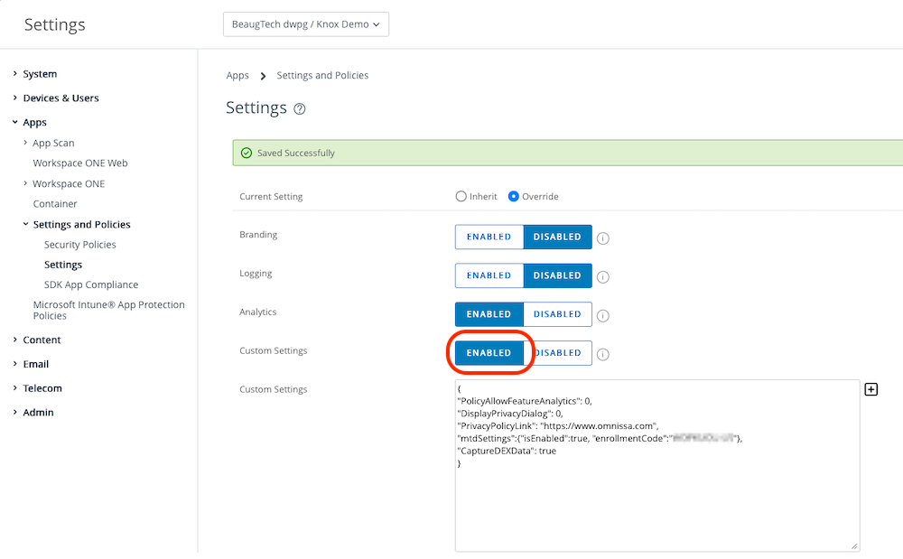Click the plus icon next to Custom Settings textbox
Viewport: 903px width, 559px height.
(871, 389)
